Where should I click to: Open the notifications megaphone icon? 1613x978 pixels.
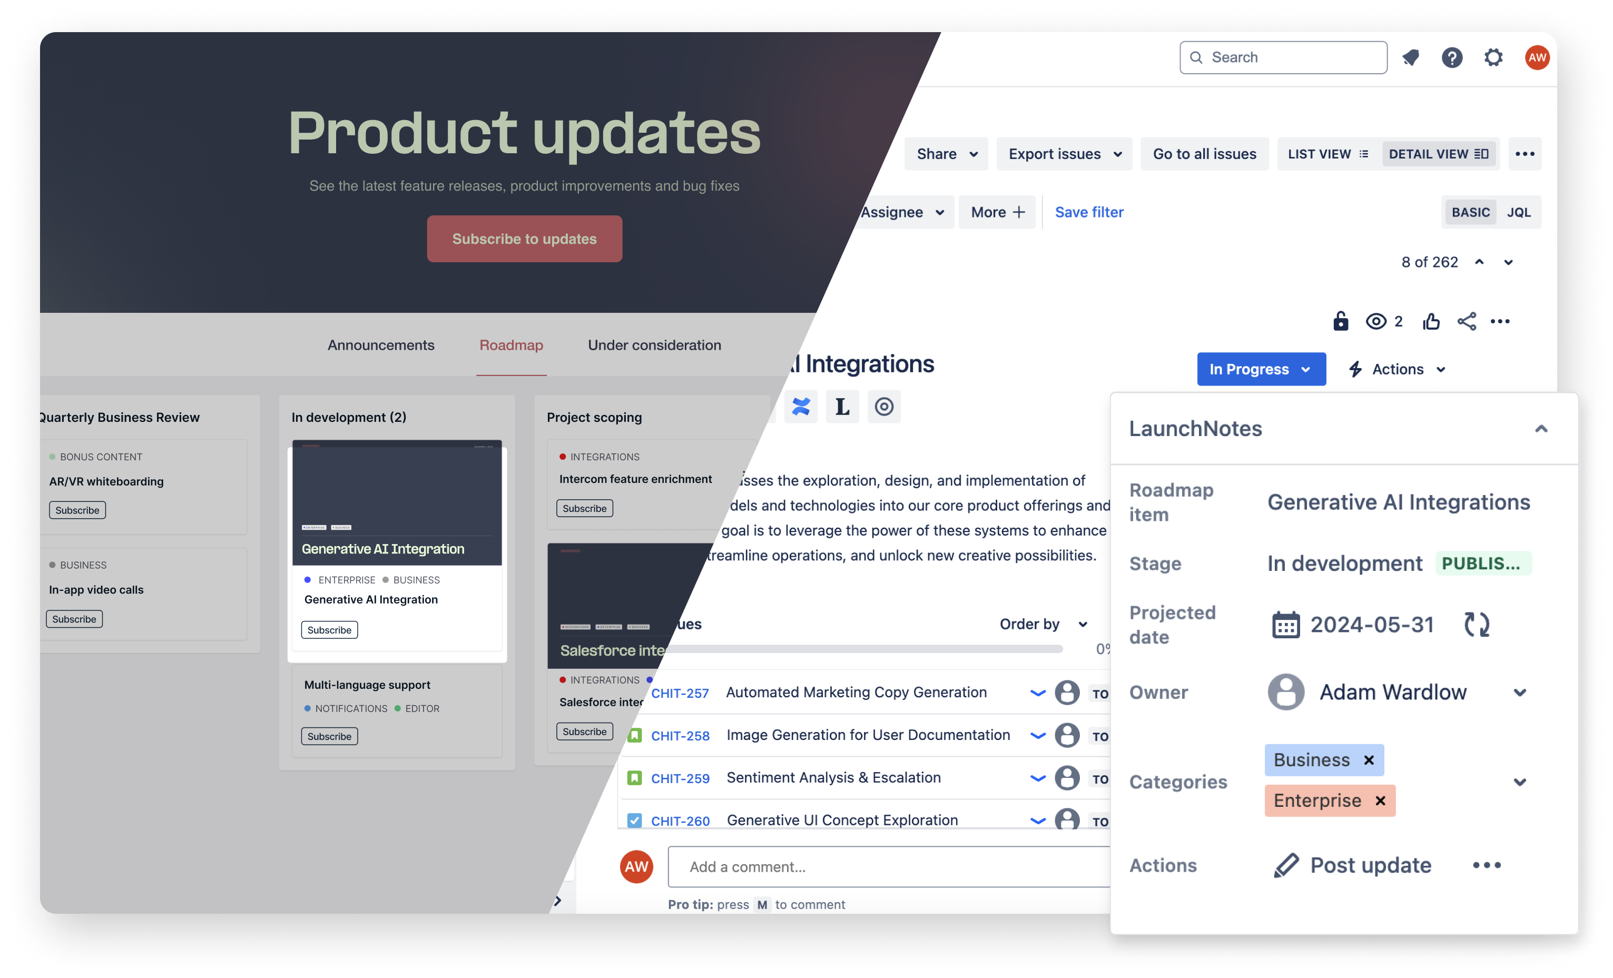[1411, 57]
